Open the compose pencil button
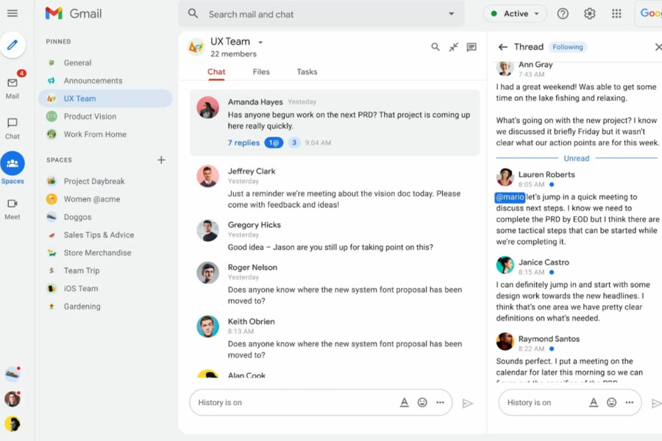662x441 pixels. [13, 45]
